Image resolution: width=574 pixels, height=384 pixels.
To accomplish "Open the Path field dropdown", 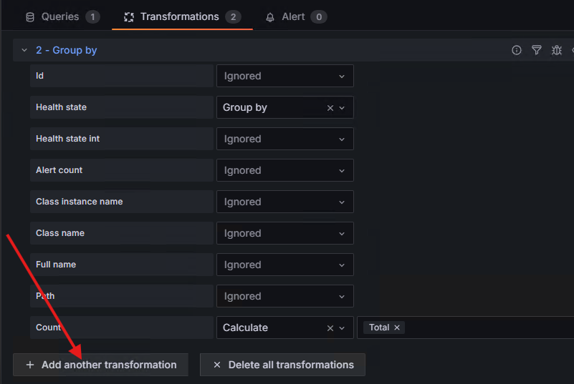I will click(284, 296).
